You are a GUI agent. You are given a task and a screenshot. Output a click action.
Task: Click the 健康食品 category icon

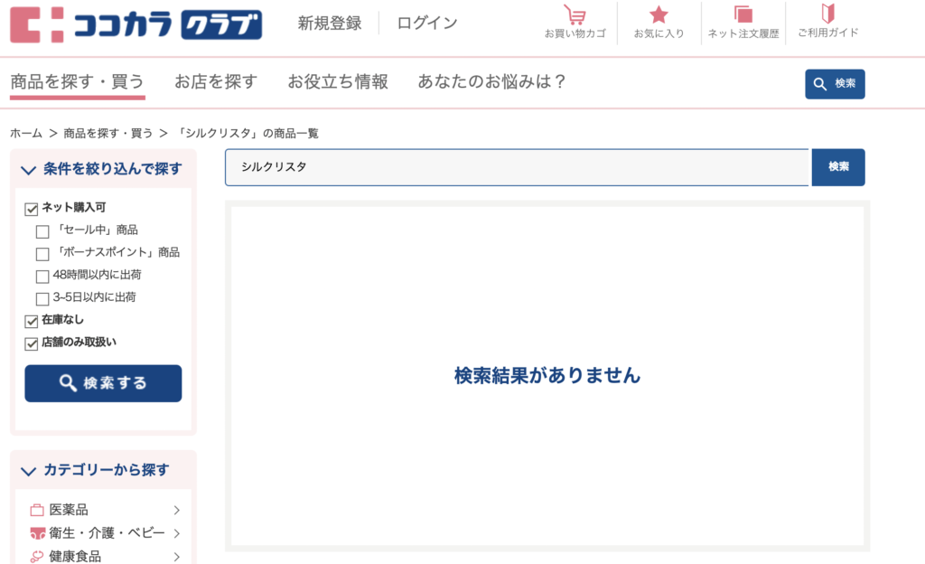(x=36, y=557)
